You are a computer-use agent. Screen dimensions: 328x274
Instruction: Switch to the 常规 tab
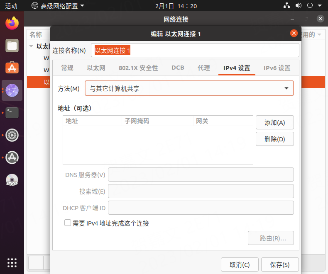click(x=67, y=68)
